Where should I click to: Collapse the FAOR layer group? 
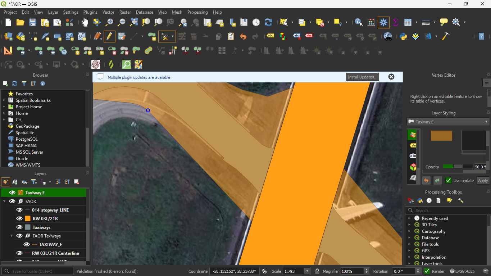(4, 201)
